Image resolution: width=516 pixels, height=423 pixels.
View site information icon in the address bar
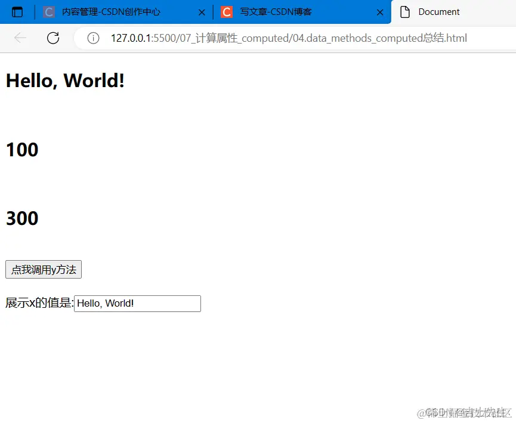tap(93, 38)
